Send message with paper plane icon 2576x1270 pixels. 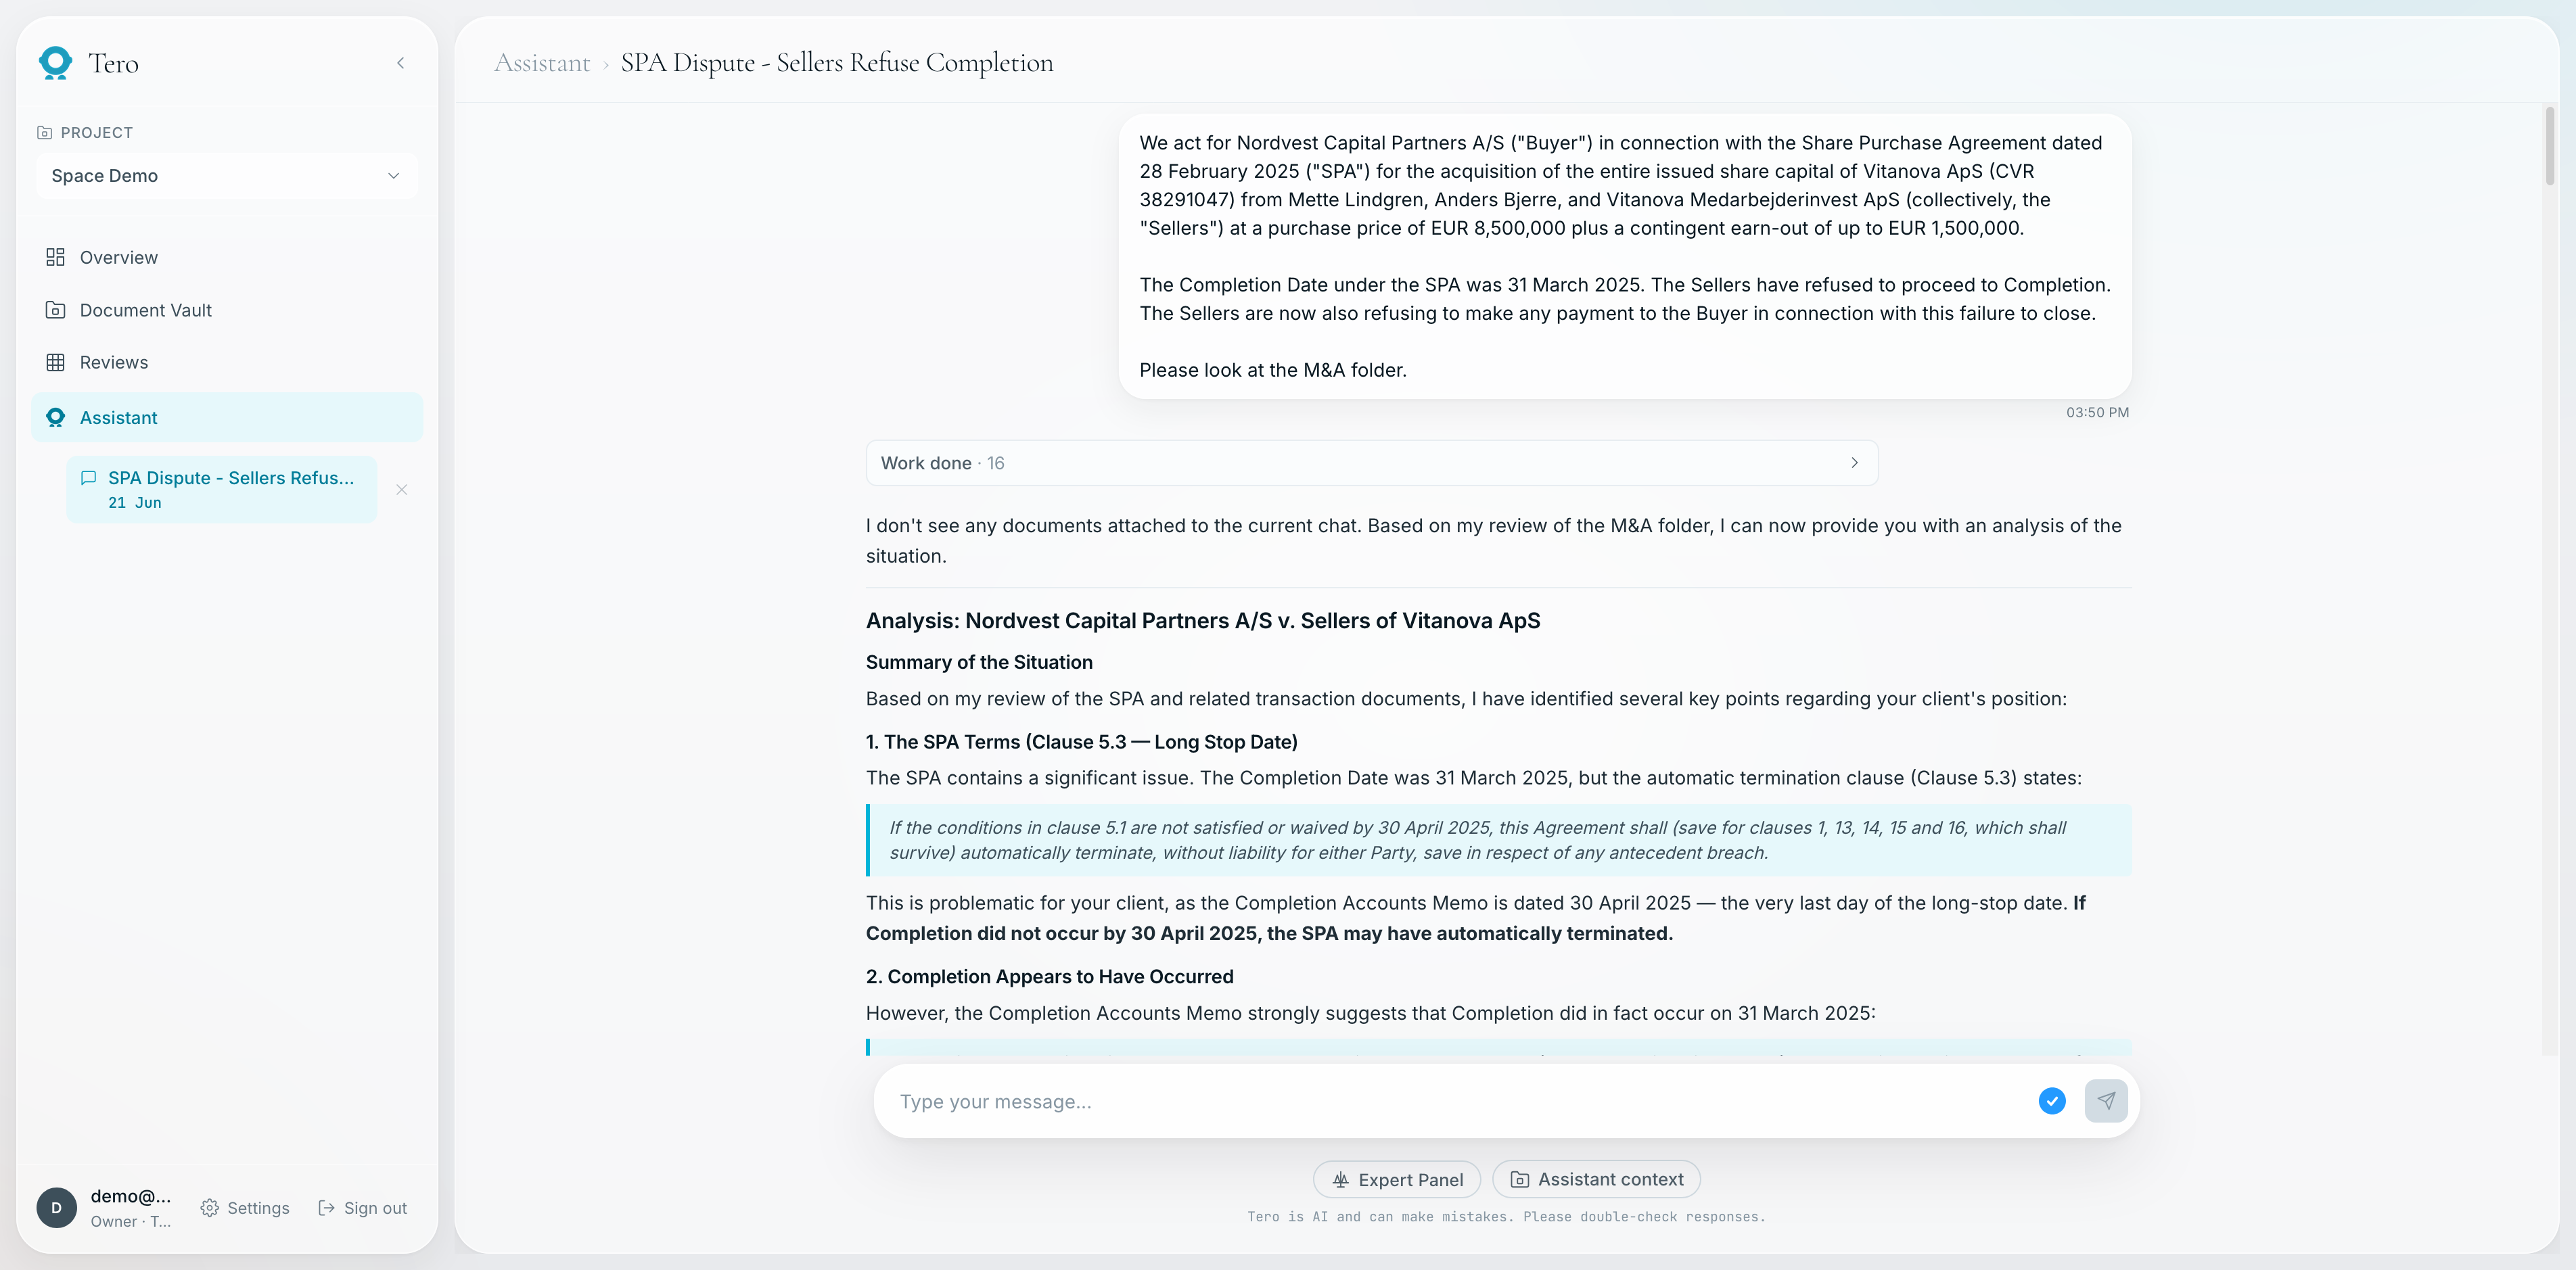click(2106, 1101)
